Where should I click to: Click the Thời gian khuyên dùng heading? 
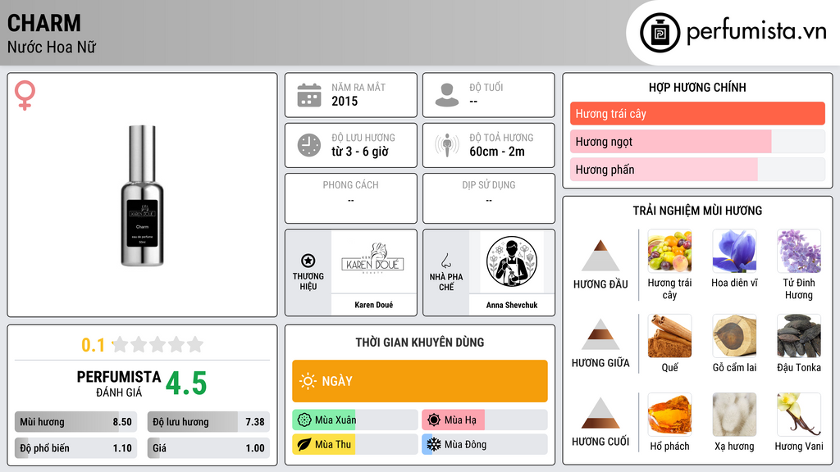(420, 343)
